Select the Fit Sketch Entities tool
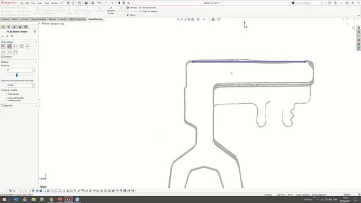 coord(111,10)
